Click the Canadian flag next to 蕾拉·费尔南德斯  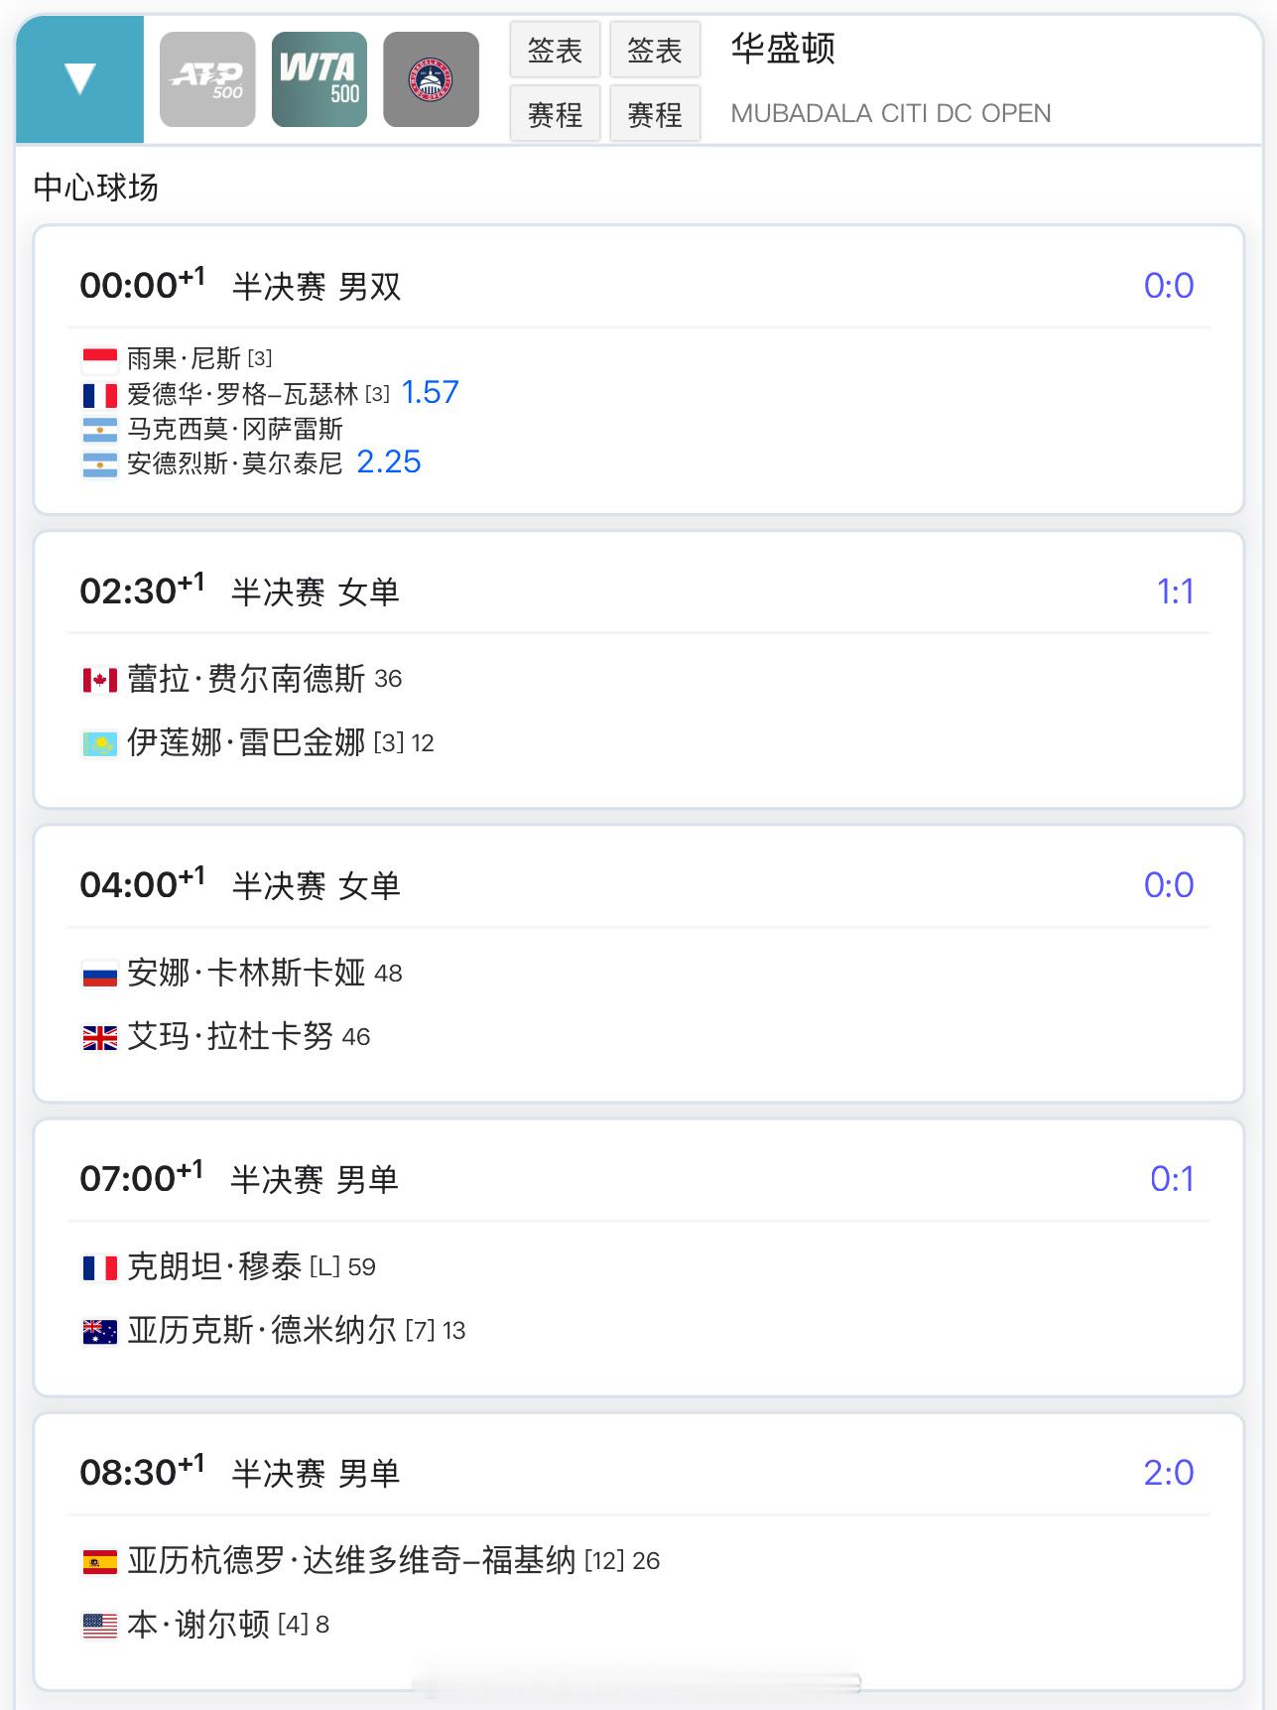point(100,680)
